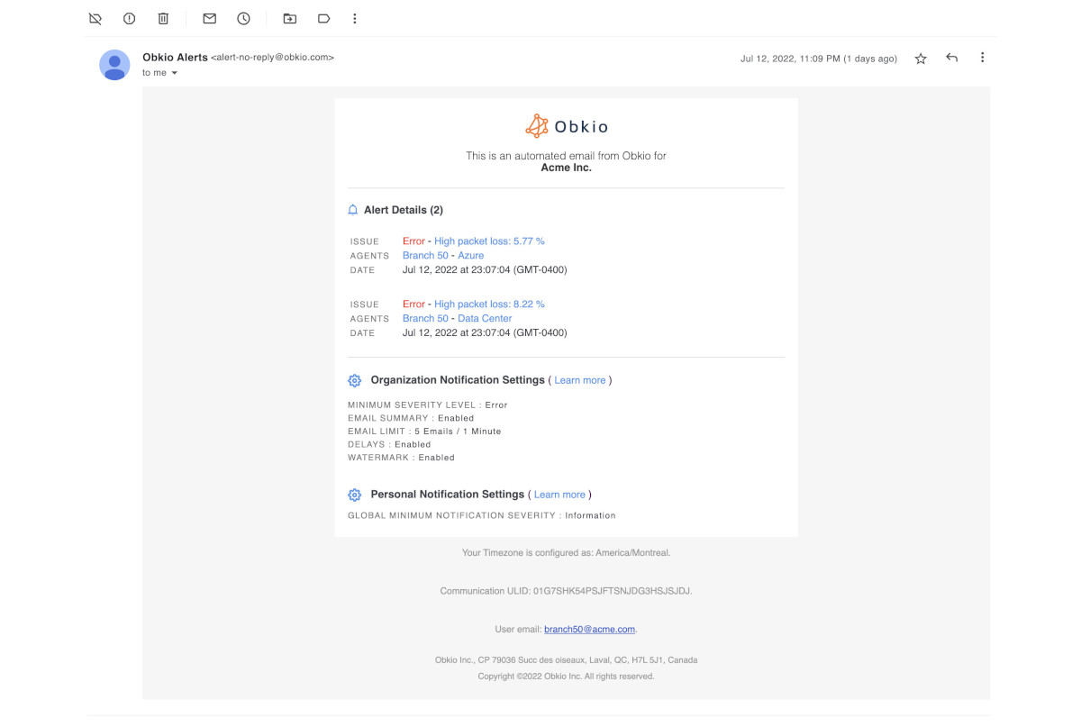
Task: Apply a label to this email
Action: click(x=323, y=18)
